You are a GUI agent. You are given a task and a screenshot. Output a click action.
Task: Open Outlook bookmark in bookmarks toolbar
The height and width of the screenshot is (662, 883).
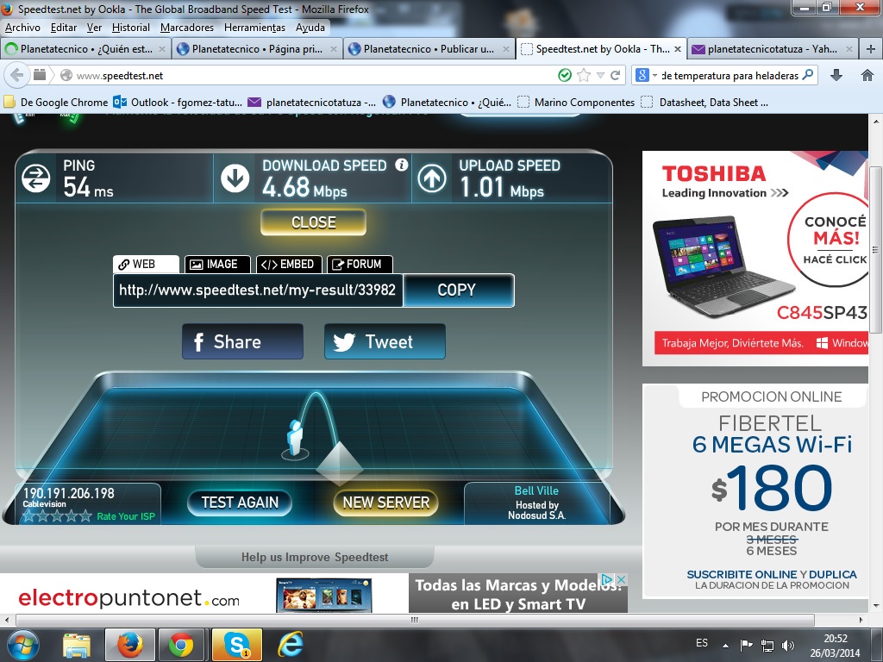pyautogui.click(x=178, y=103)
